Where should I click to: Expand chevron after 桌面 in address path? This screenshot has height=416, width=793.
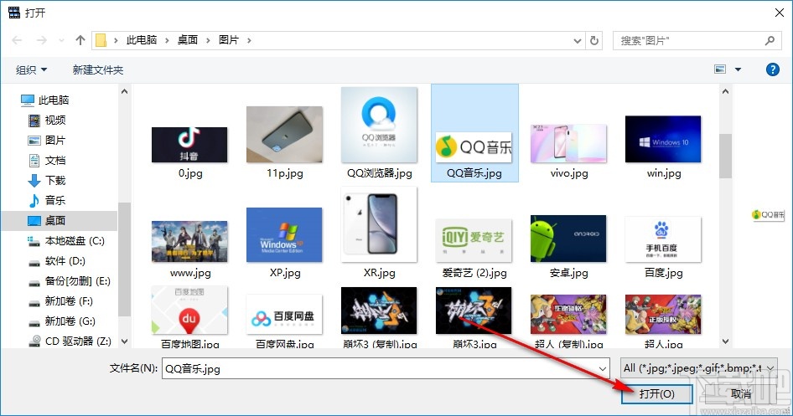tap(208, 40)
